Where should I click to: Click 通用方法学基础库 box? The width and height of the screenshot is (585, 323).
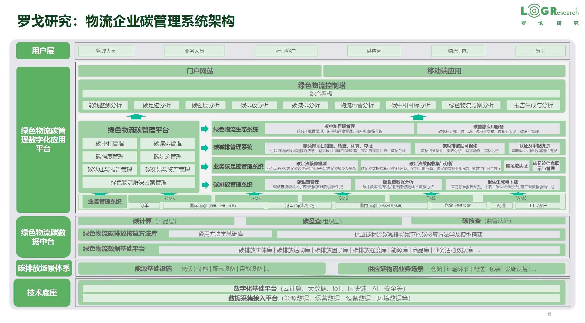click(x=220, y=234)
